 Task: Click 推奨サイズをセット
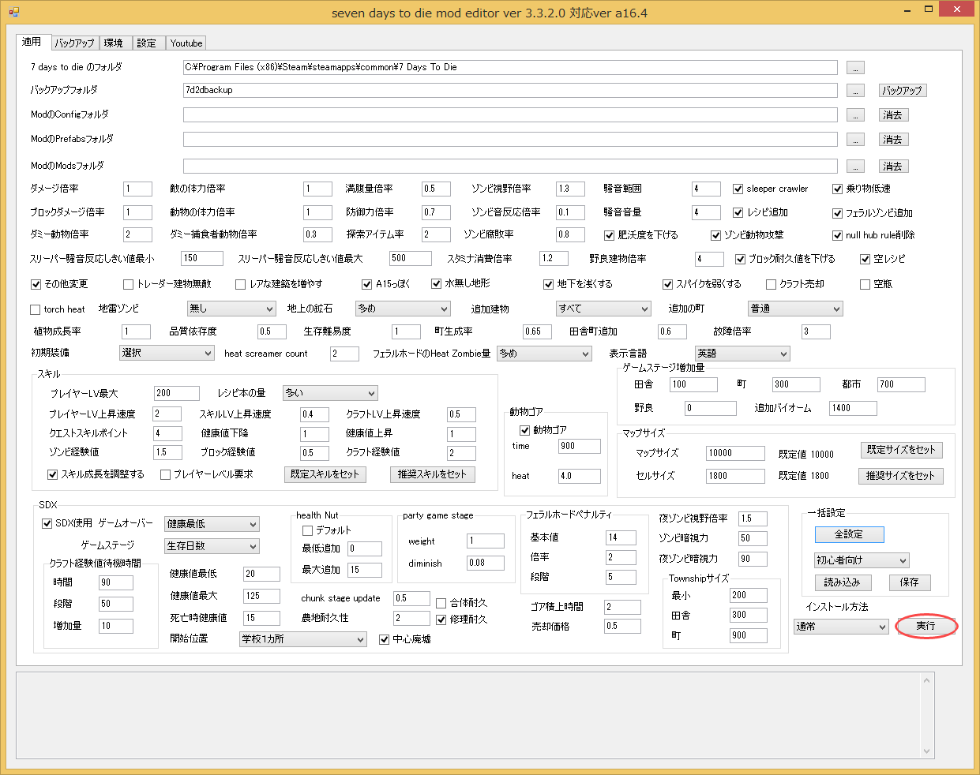900,476
